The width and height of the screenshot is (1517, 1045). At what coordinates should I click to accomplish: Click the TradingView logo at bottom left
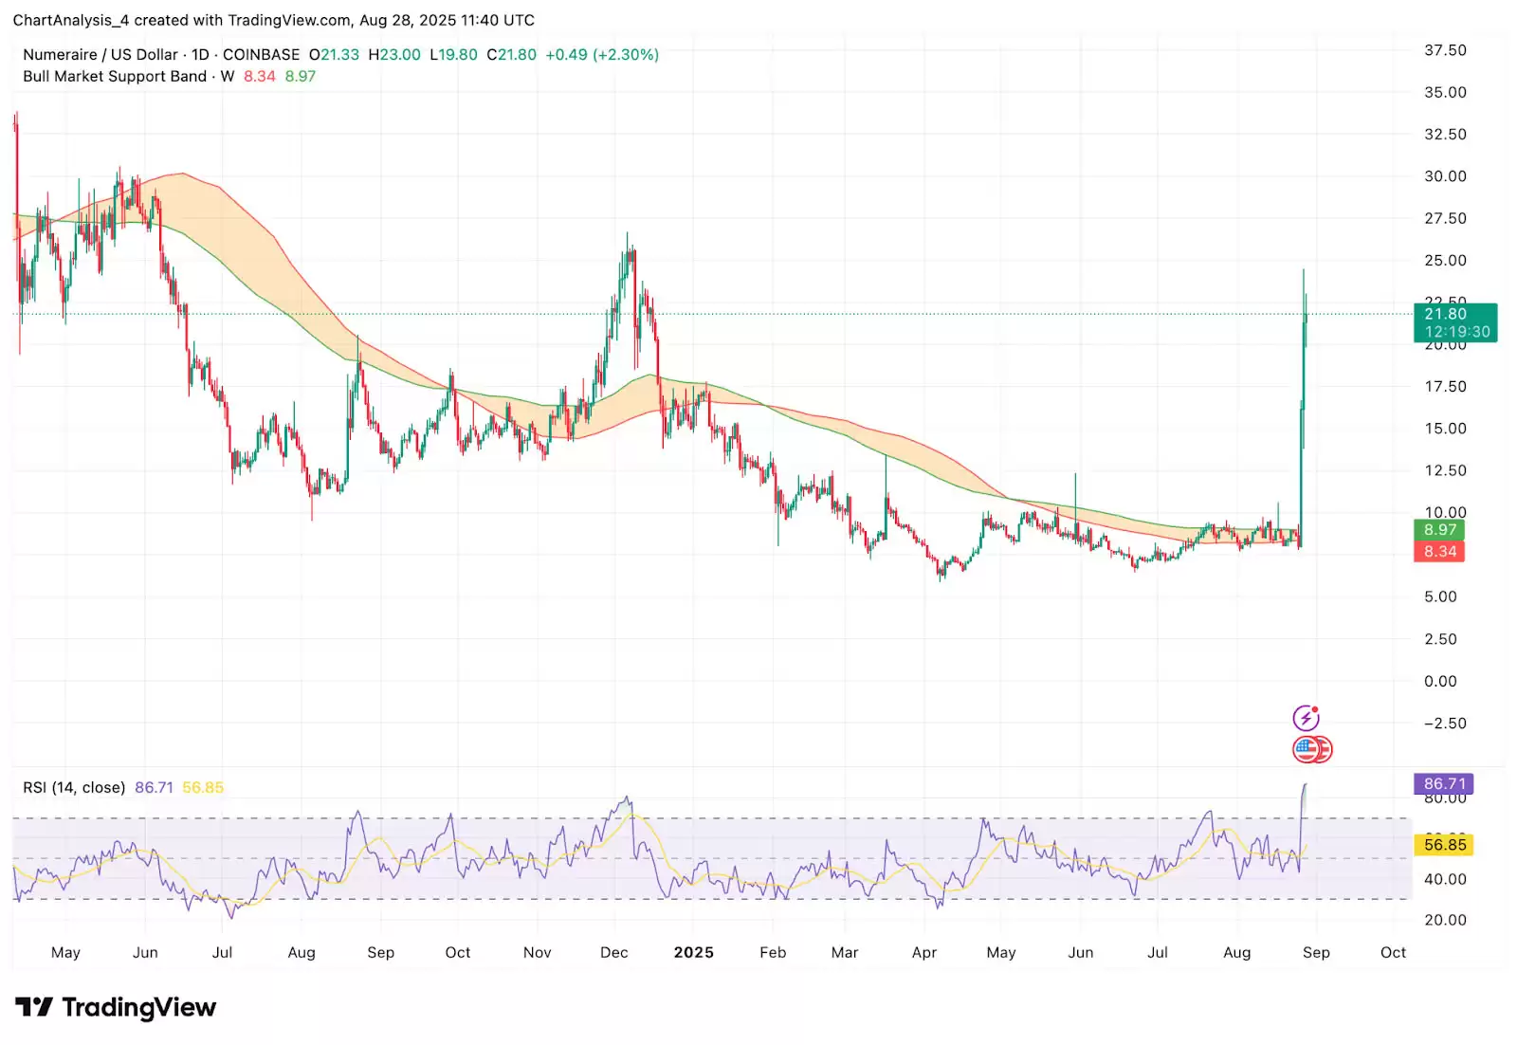point(116,1007)
